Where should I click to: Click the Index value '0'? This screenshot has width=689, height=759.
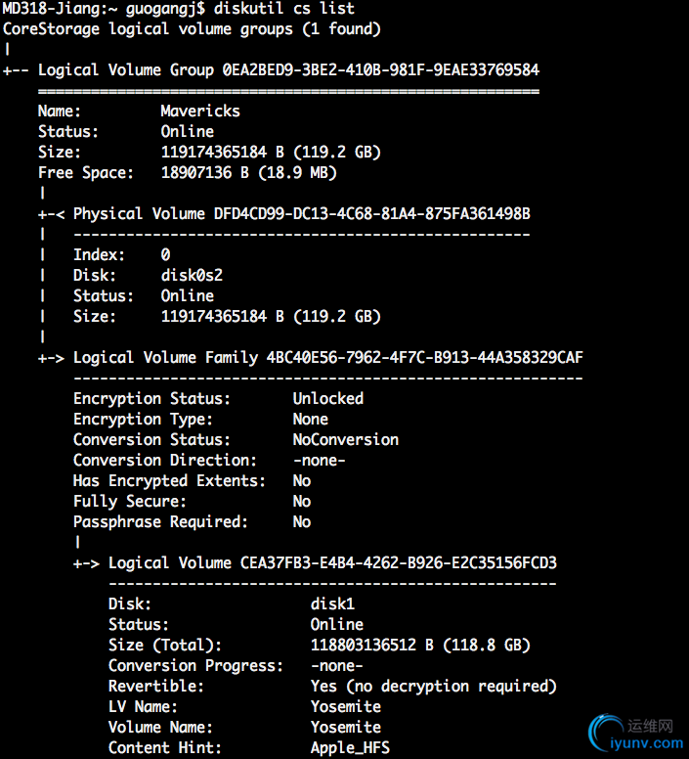tap(165, 255)
